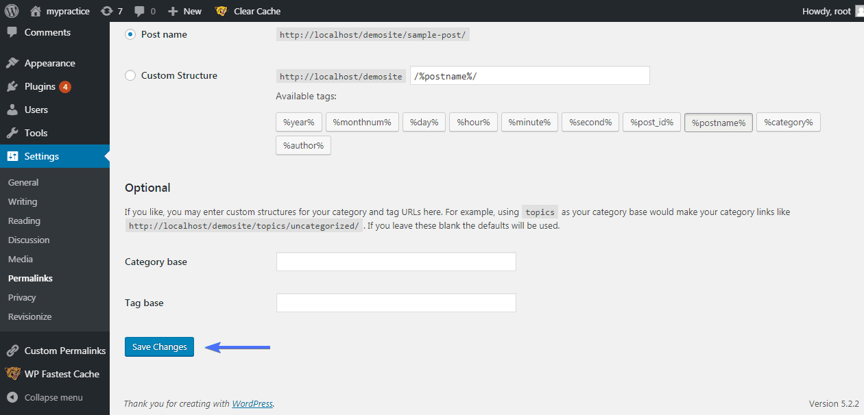Click the mypractice site name
Viewport: 864px width, 415px height.
[x=67, y=11]
